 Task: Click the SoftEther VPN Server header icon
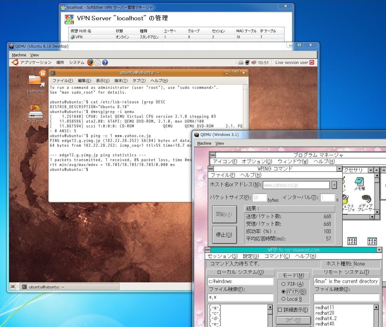click(69, 19)
